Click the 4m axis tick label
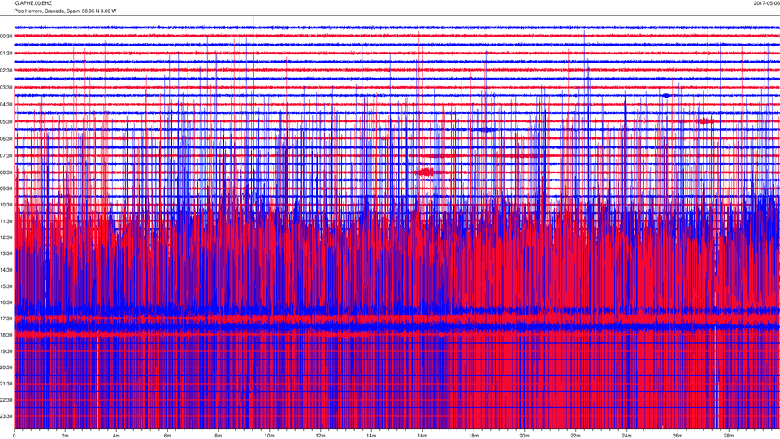 (116, 436)
